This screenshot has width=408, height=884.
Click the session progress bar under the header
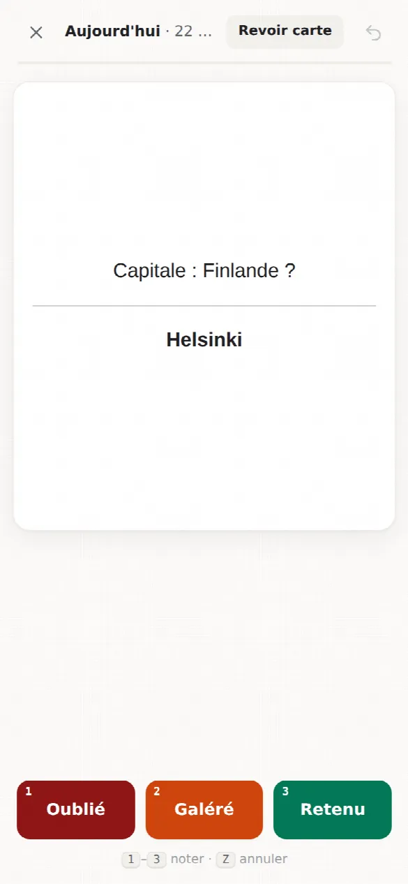pyautogui.click(x=204, y=63)
